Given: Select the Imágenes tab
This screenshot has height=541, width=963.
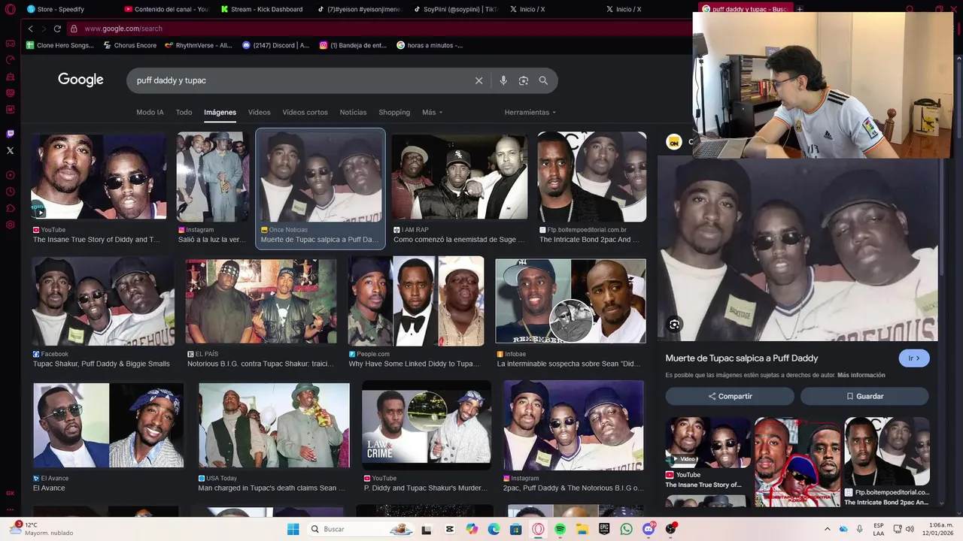Looking at the screenshot, I should [220, 112].
